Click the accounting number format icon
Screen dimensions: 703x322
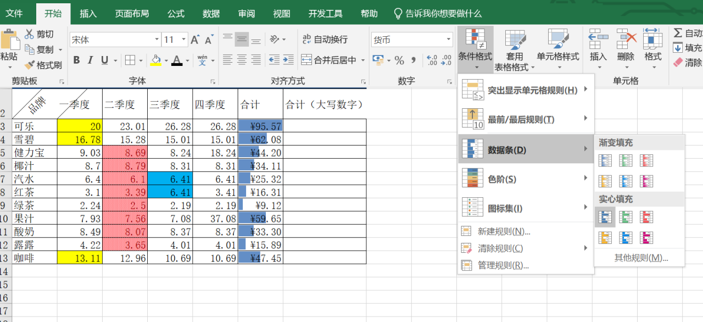[x=377, y=60]
